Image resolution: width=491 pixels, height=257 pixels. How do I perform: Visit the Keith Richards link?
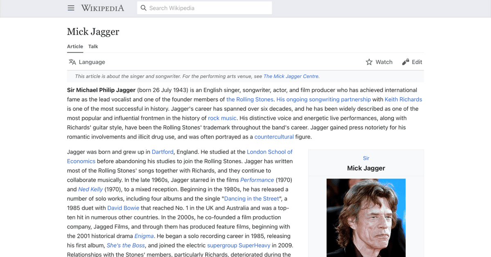tap(403, 99)
